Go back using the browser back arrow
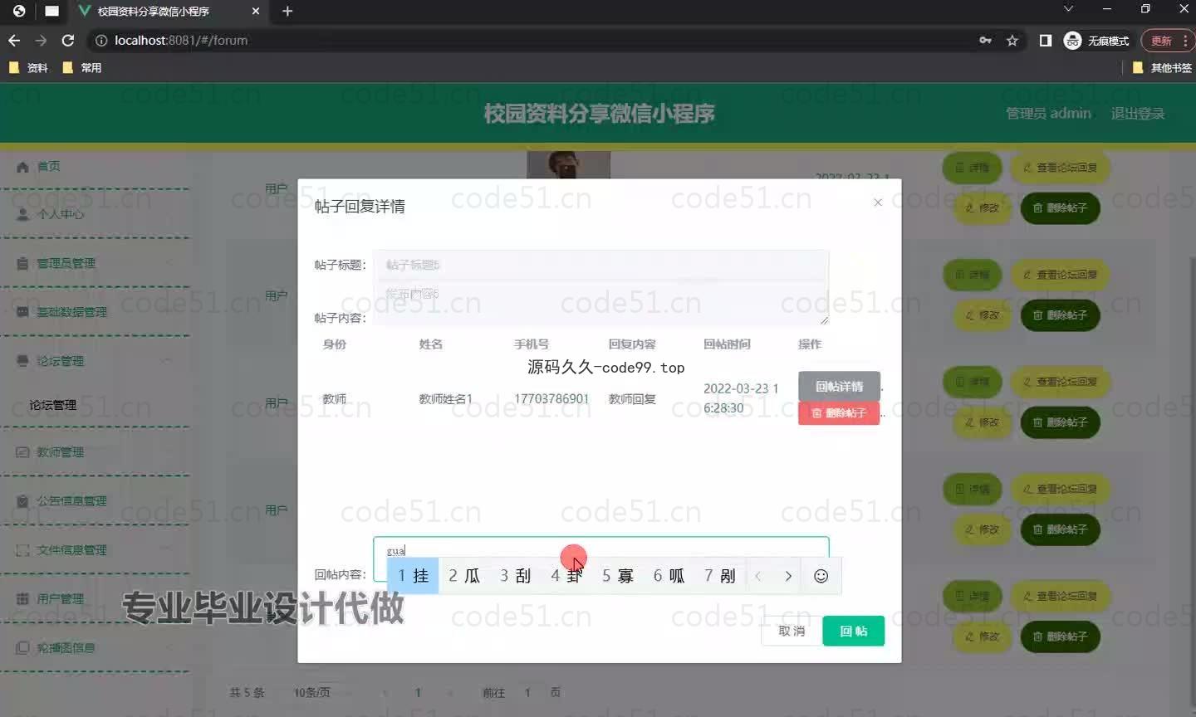 click(14, 41)
